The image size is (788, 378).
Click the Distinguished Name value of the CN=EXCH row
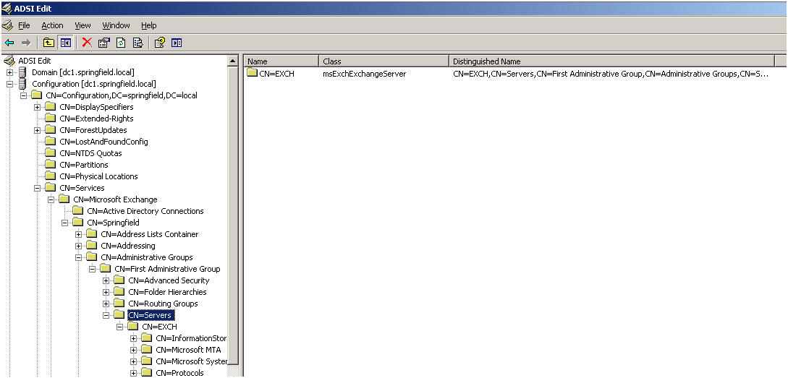(611, 74)
